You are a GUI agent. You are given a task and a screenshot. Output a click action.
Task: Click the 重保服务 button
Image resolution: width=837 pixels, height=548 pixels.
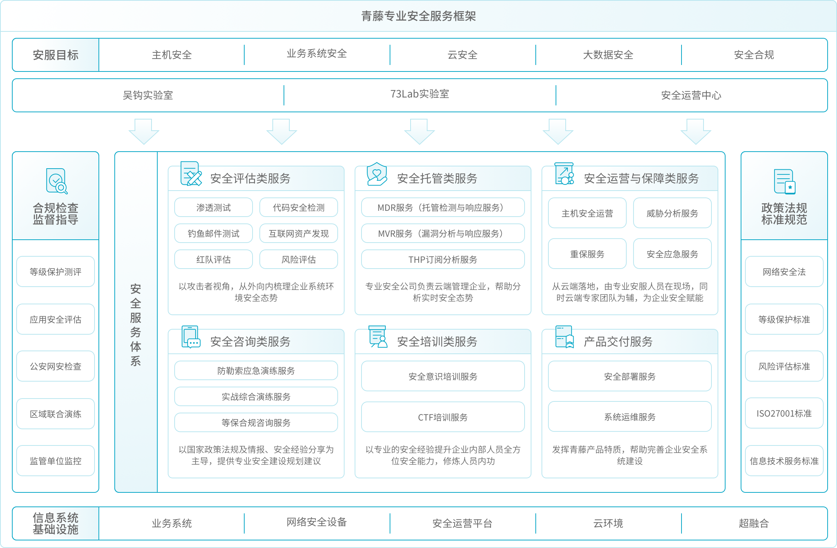coord(587,254)
